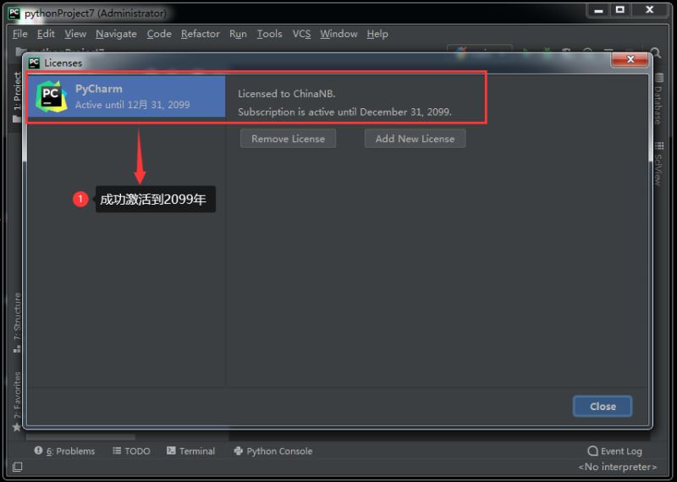Open the Run menu
Viewport: 677px width, 482px height.
tap(238, 34)
